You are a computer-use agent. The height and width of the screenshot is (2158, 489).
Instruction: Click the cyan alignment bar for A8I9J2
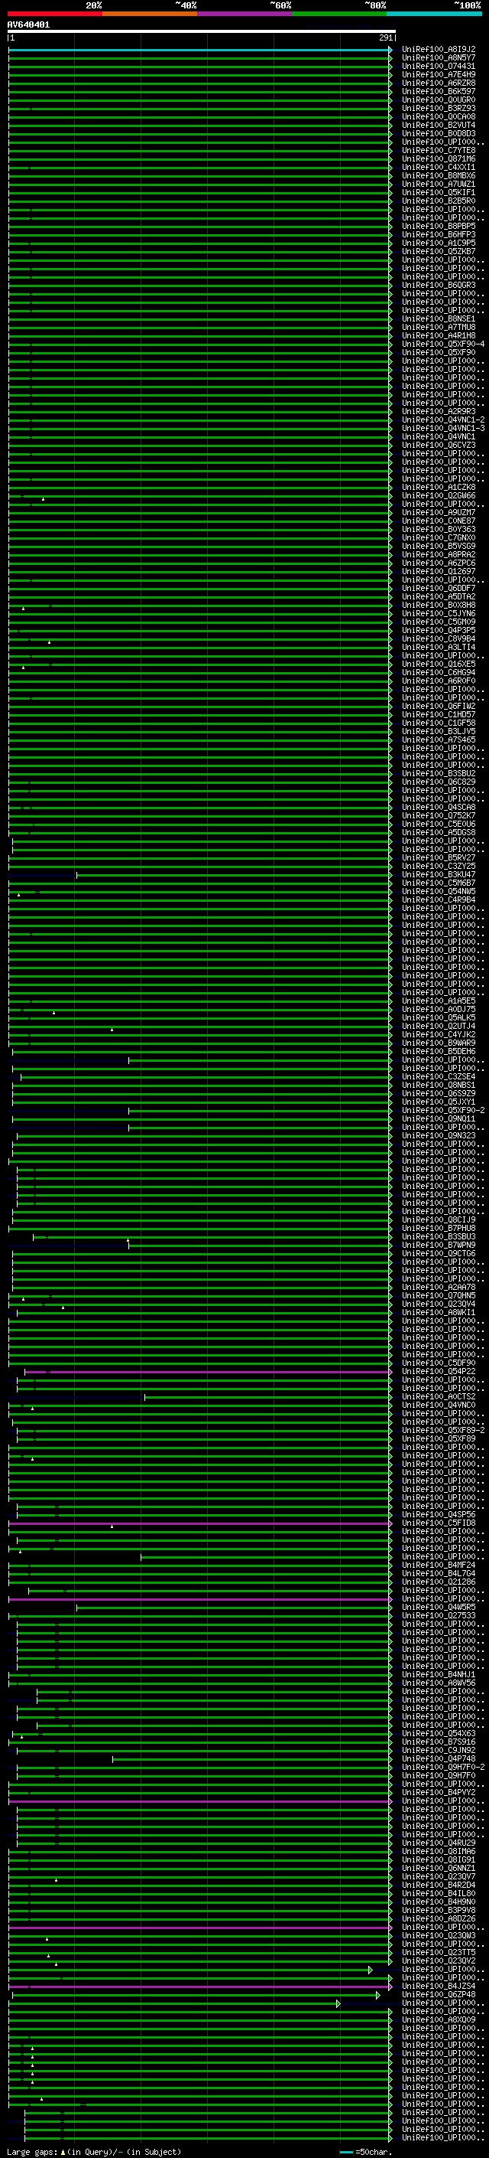point(199,51)
